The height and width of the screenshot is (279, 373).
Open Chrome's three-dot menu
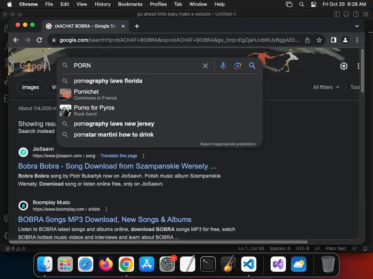357,40
